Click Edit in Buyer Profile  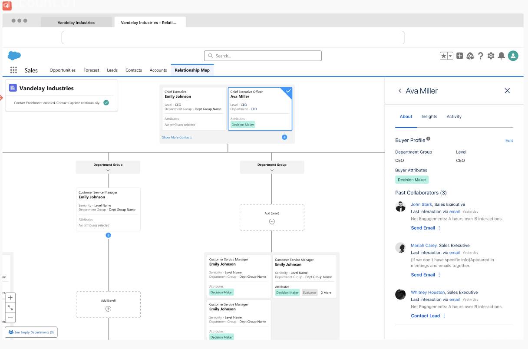tap(509, 141)
